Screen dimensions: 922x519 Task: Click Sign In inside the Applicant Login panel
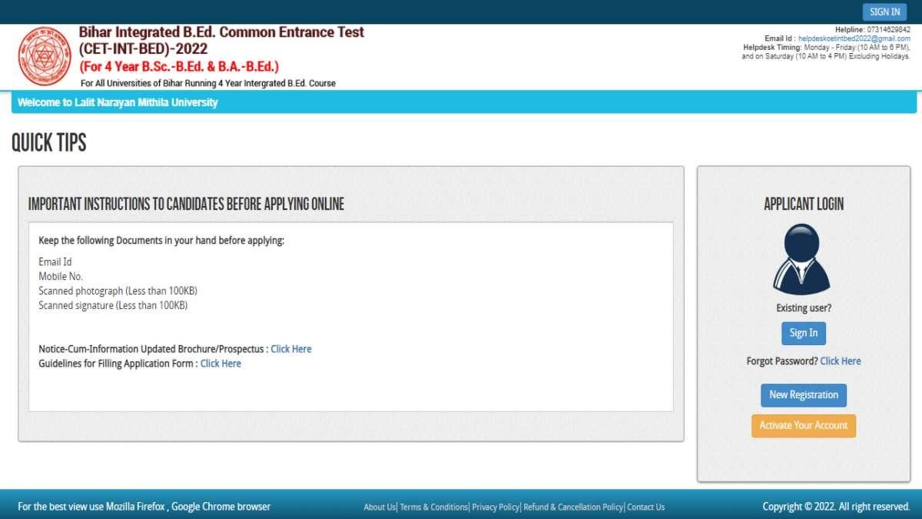pyautogui.click(x=803, y=333)
